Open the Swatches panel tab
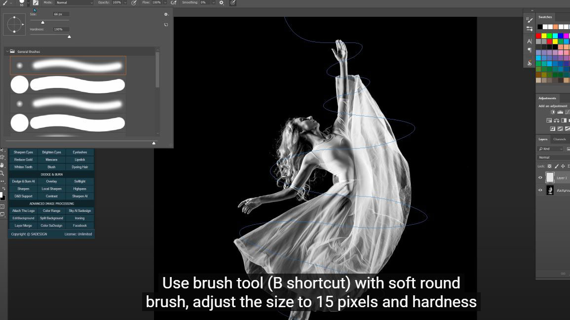This screenshot has width=570, height=320. tap(545, 17)
